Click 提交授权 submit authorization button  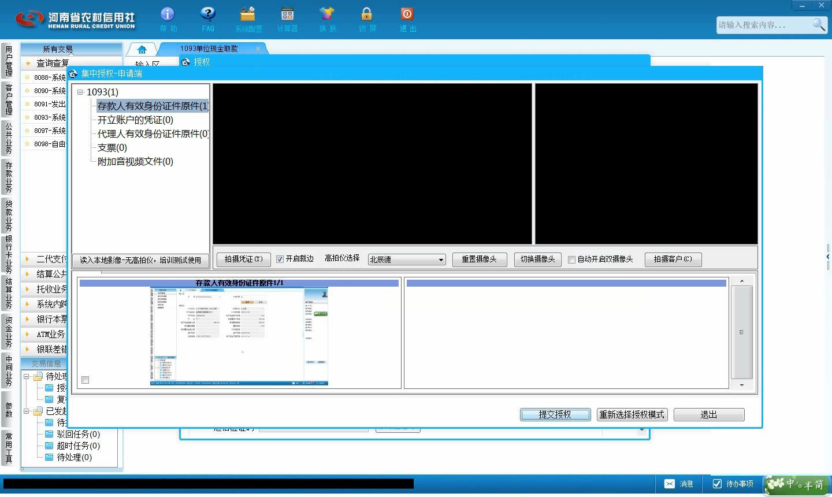[x=555, y=414]
